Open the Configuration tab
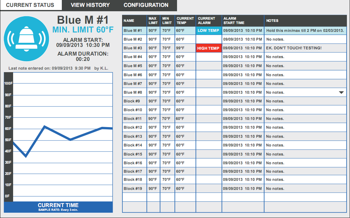This screenshot has width=350, height=218. (x=146, y=5)
